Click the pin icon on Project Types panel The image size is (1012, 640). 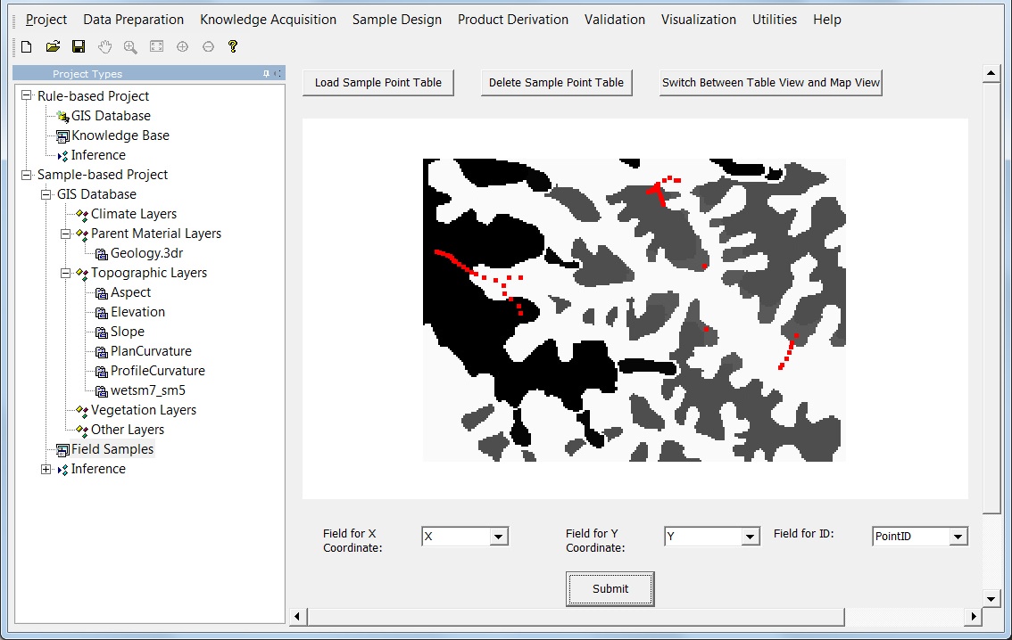coord(266,73)
